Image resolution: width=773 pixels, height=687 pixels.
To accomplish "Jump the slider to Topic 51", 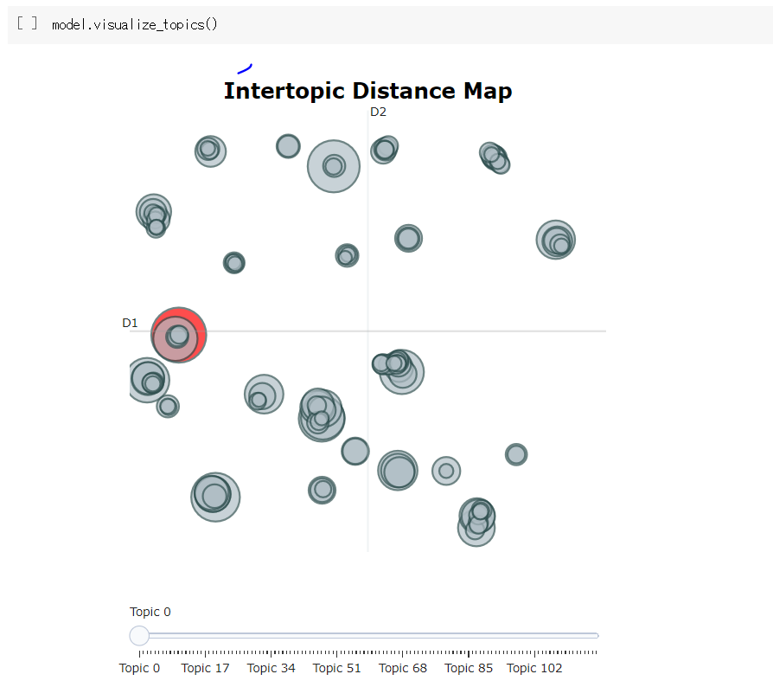I will (336, 668).
